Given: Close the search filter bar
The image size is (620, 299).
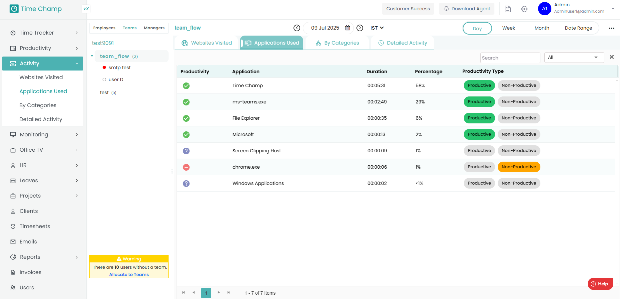Looking at the screenshot, I should point(611,57).
